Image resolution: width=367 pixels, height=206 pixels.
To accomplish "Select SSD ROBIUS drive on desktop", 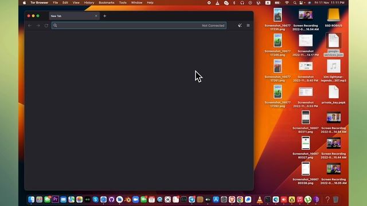I will 334,18.
